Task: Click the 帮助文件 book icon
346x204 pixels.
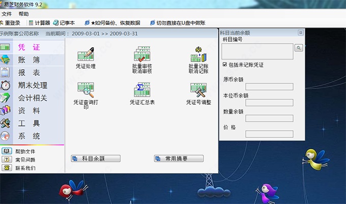Action: (7, 151)
